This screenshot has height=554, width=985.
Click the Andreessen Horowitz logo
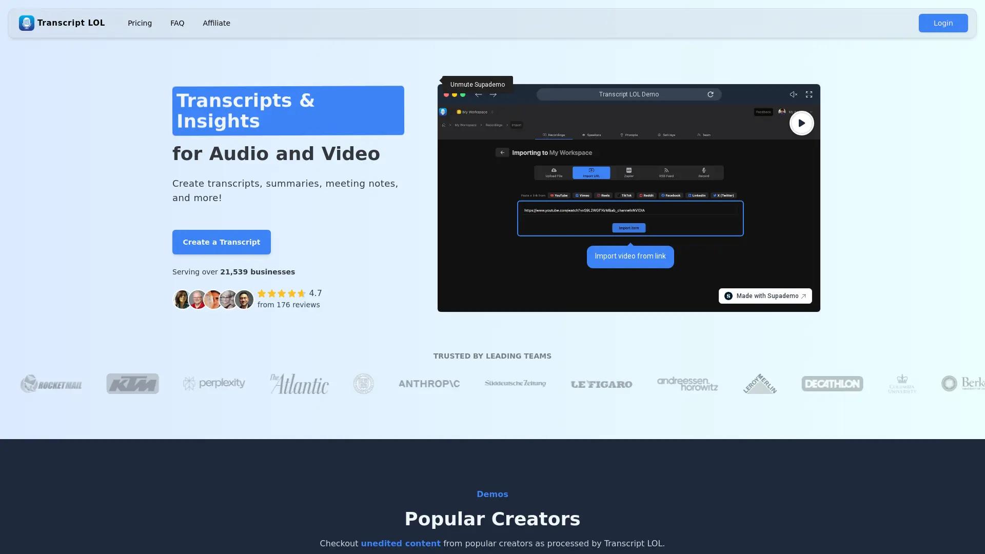(x=687, y=384)
